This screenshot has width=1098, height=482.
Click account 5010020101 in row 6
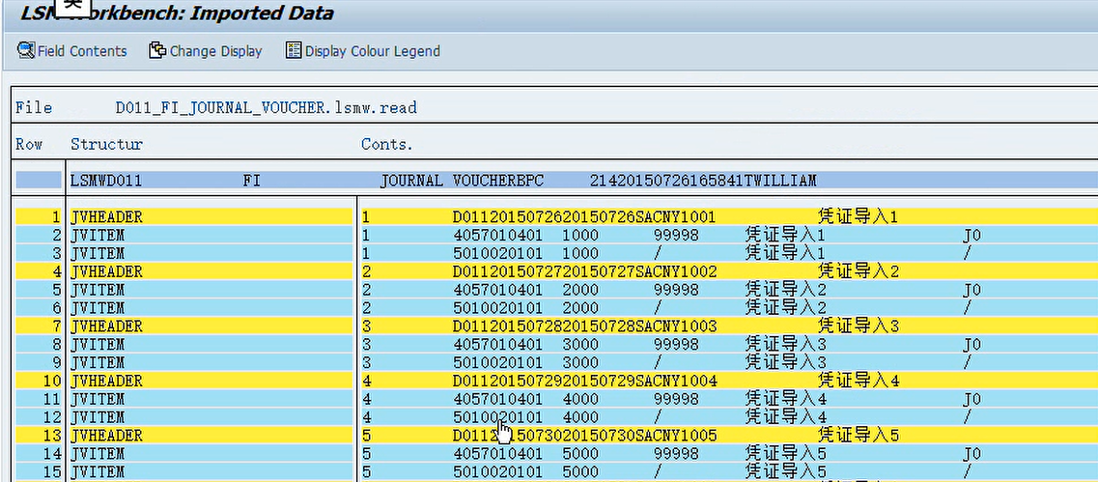pos(498,308)
